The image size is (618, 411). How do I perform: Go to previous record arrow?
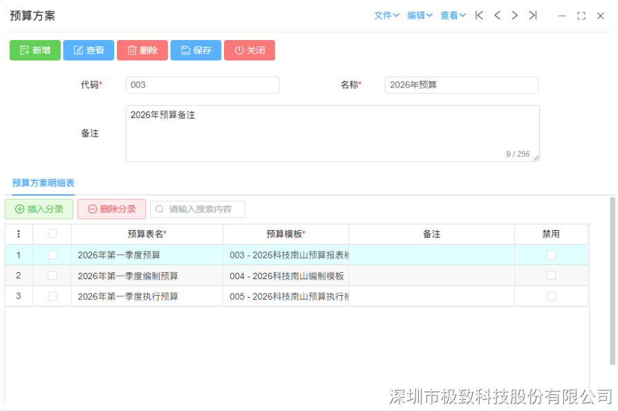click(x=497, y=15)
